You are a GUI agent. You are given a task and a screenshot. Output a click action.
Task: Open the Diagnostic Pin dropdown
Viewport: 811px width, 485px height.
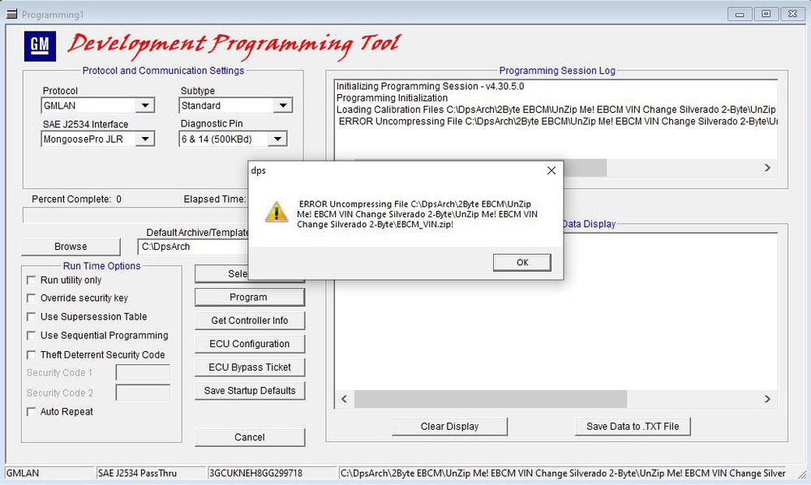(x=277, y=139)
